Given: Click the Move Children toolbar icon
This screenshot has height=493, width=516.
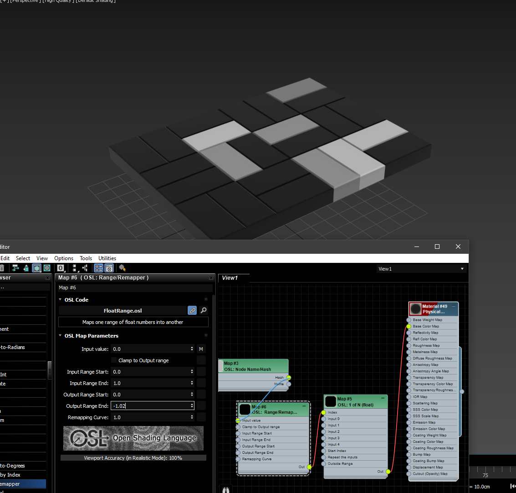Looking at the screenshot, I should click(x=14, y=268).
